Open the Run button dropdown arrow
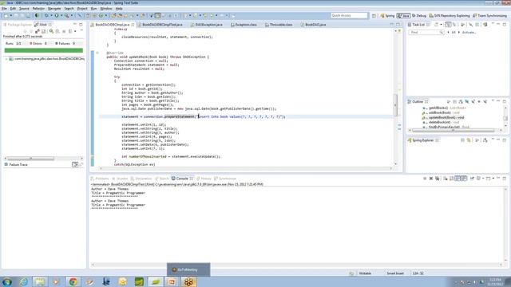This screenshot has width=511, height=287. (x=61, y=15)
